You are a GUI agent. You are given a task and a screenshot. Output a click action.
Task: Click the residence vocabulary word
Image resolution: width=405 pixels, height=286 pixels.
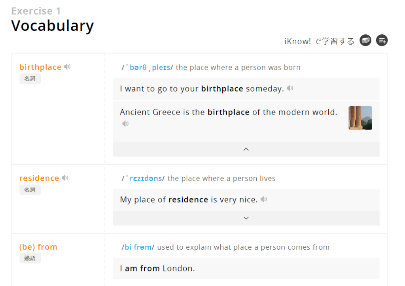(39, 178)
